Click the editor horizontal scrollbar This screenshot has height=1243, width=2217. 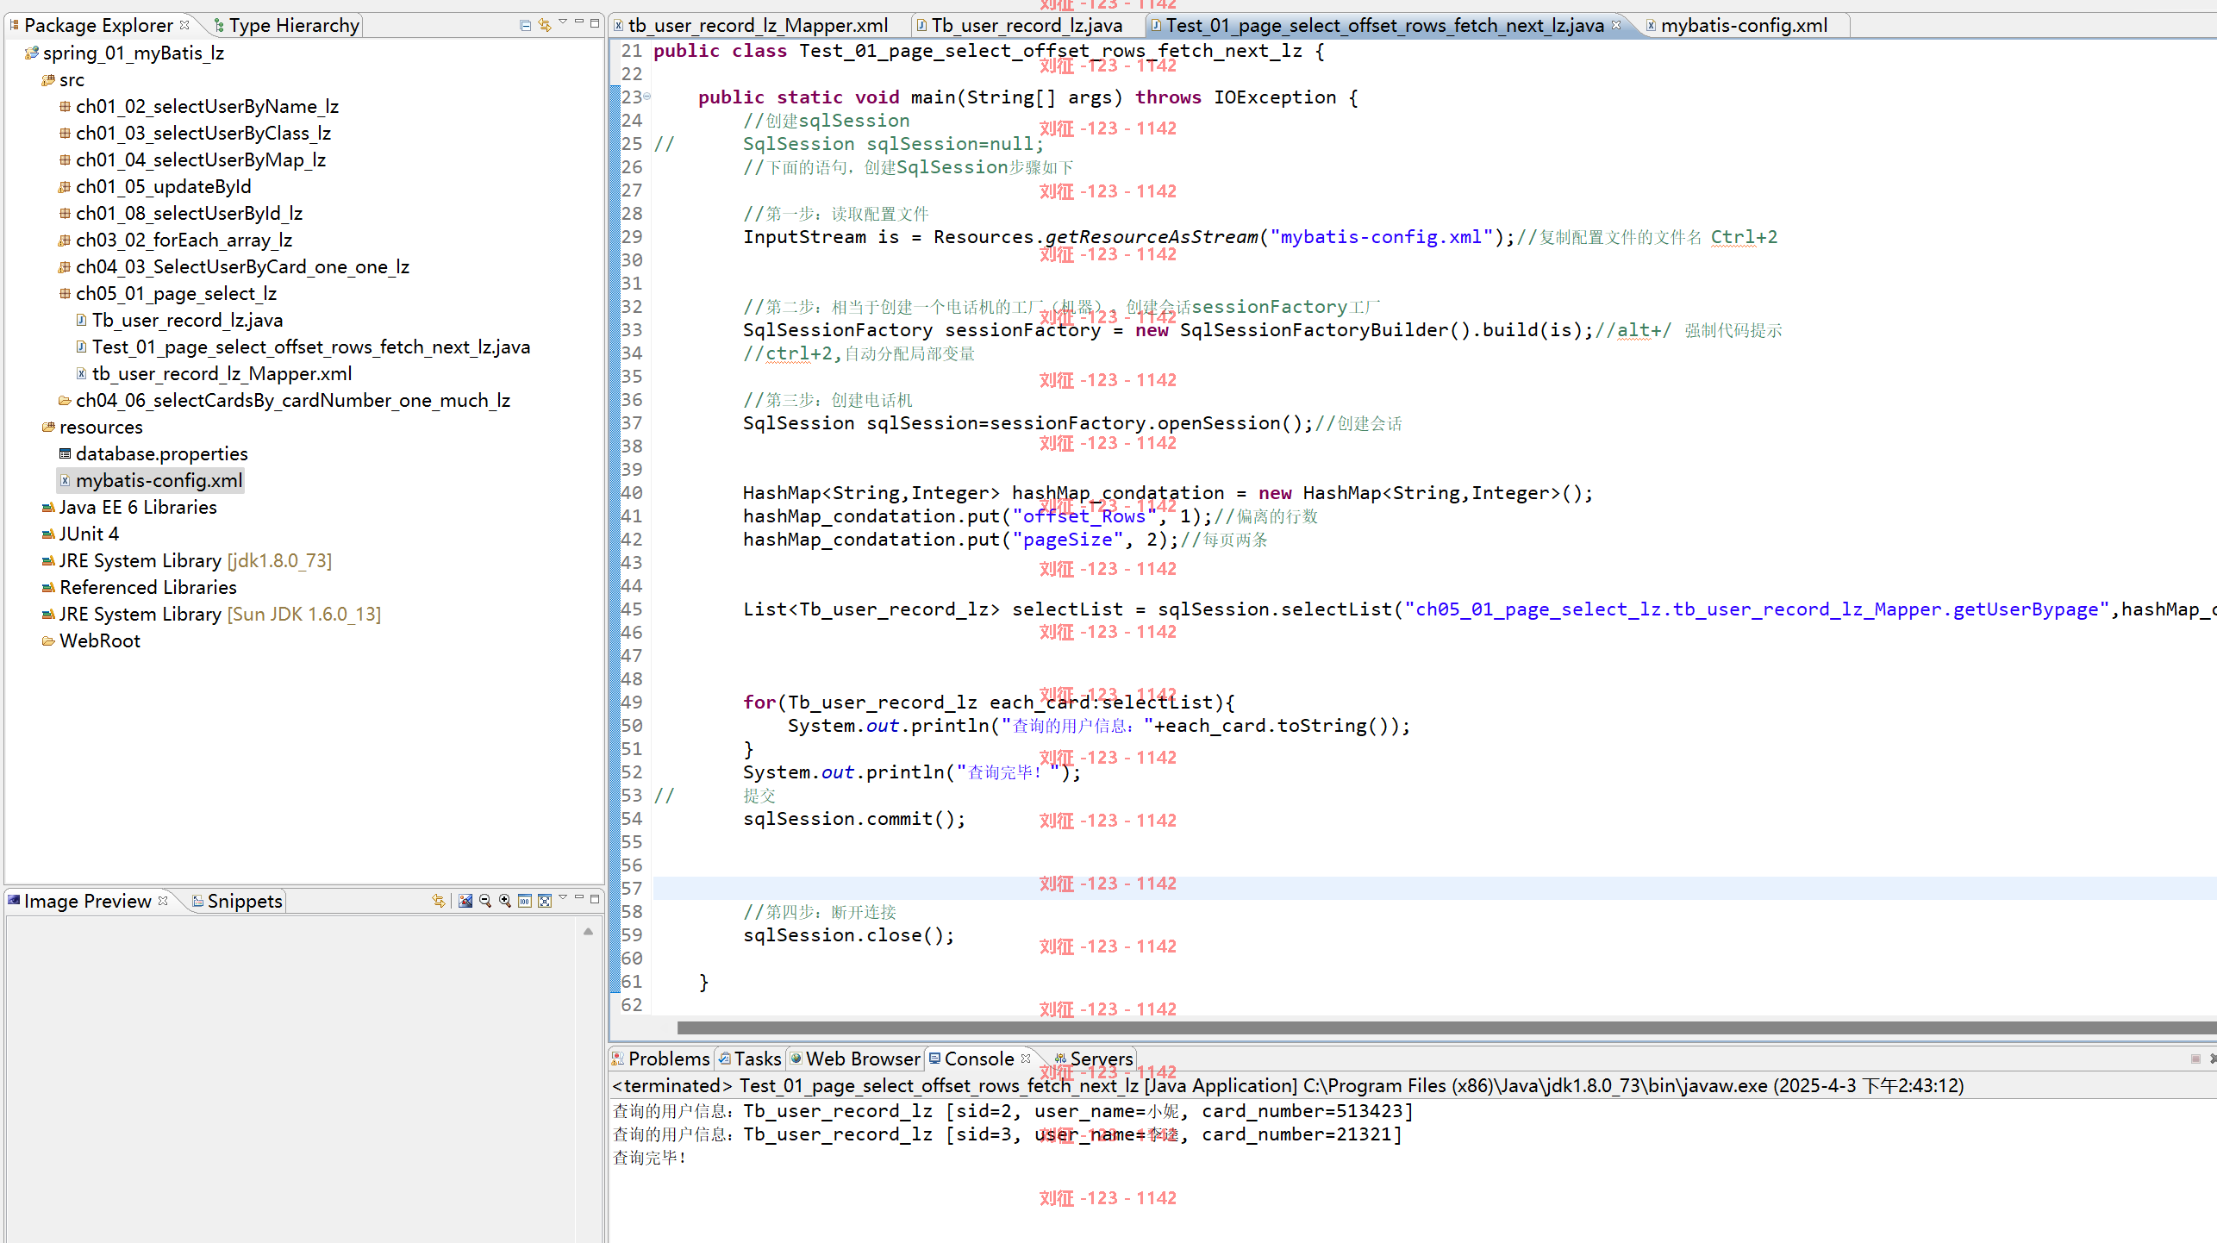coord(1446,1028)
